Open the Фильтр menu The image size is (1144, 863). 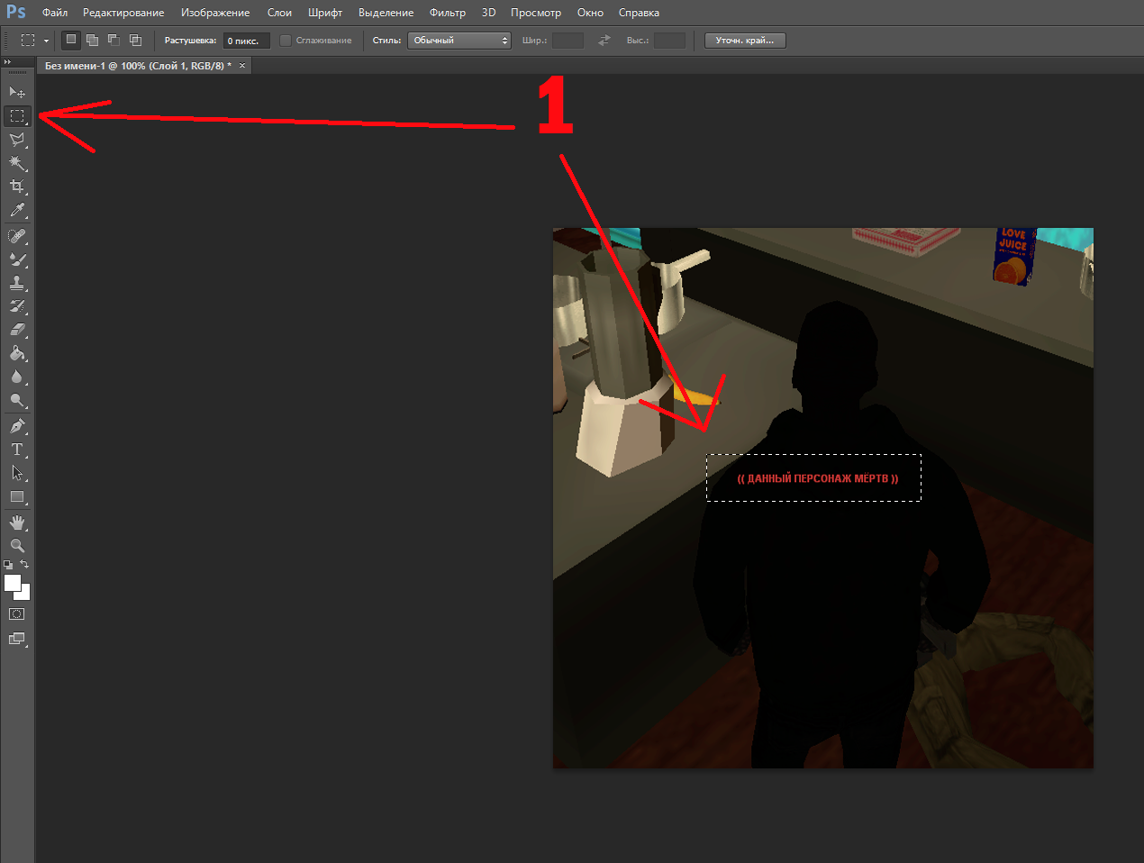pyautogui.click(x=447, y=13)
